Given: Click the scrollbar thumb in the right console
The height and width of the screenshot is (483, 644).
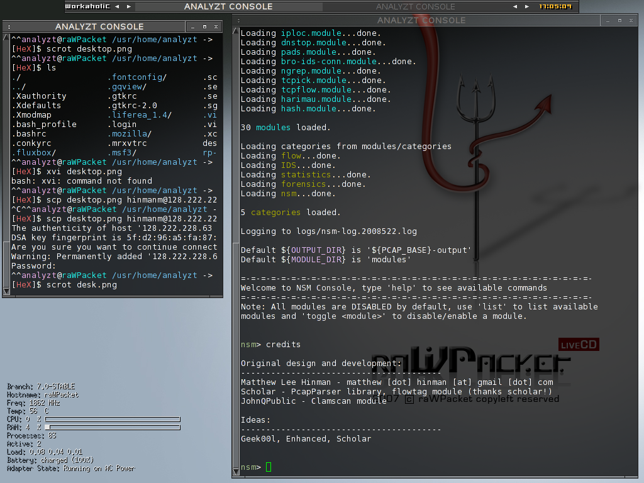Looking at the screenshot, I should (235, 355).
